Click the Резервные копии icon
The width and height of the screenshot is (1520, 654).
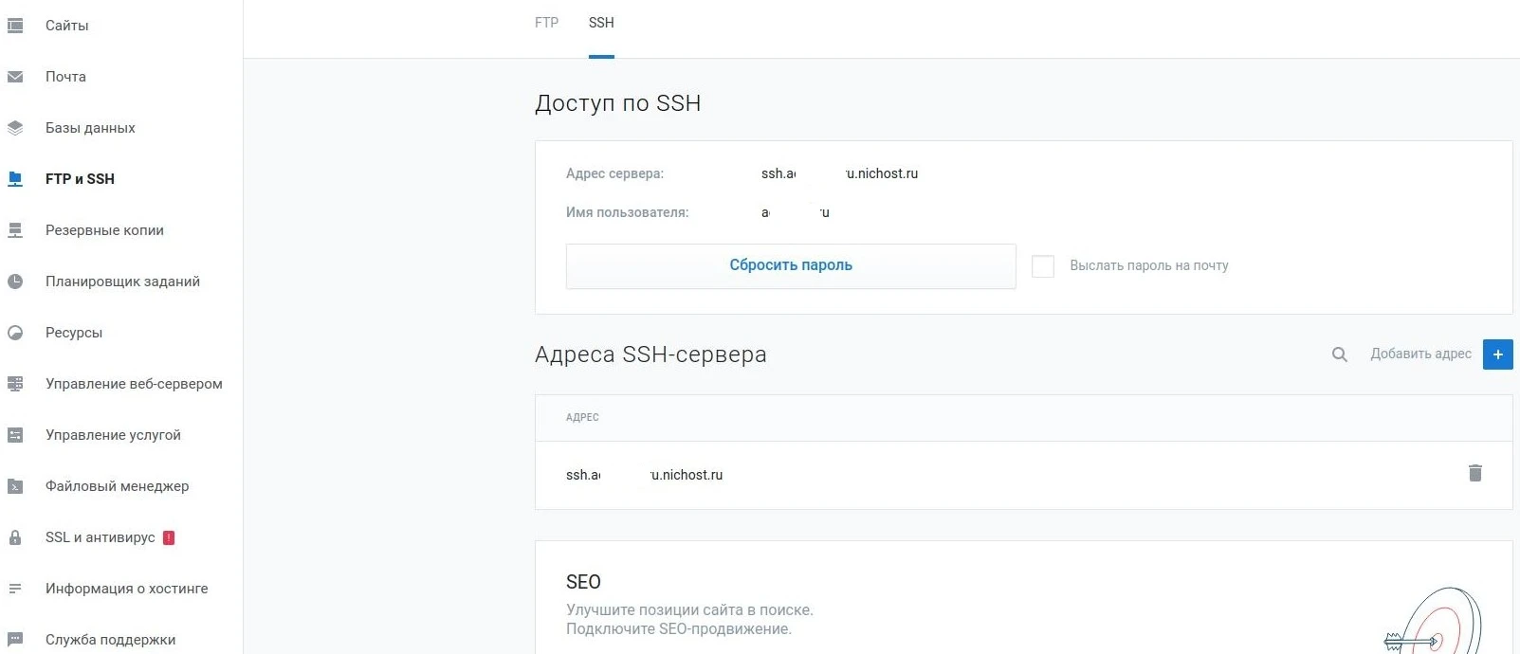[x=15, y=230]
